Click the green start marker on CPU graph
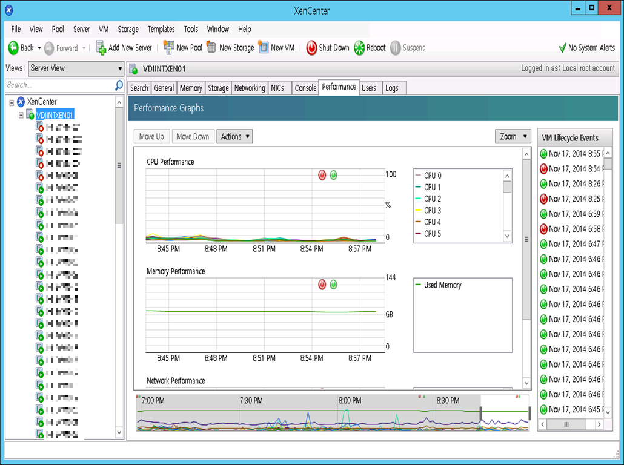This screenshot has height=465, width=624. [333, 175]
